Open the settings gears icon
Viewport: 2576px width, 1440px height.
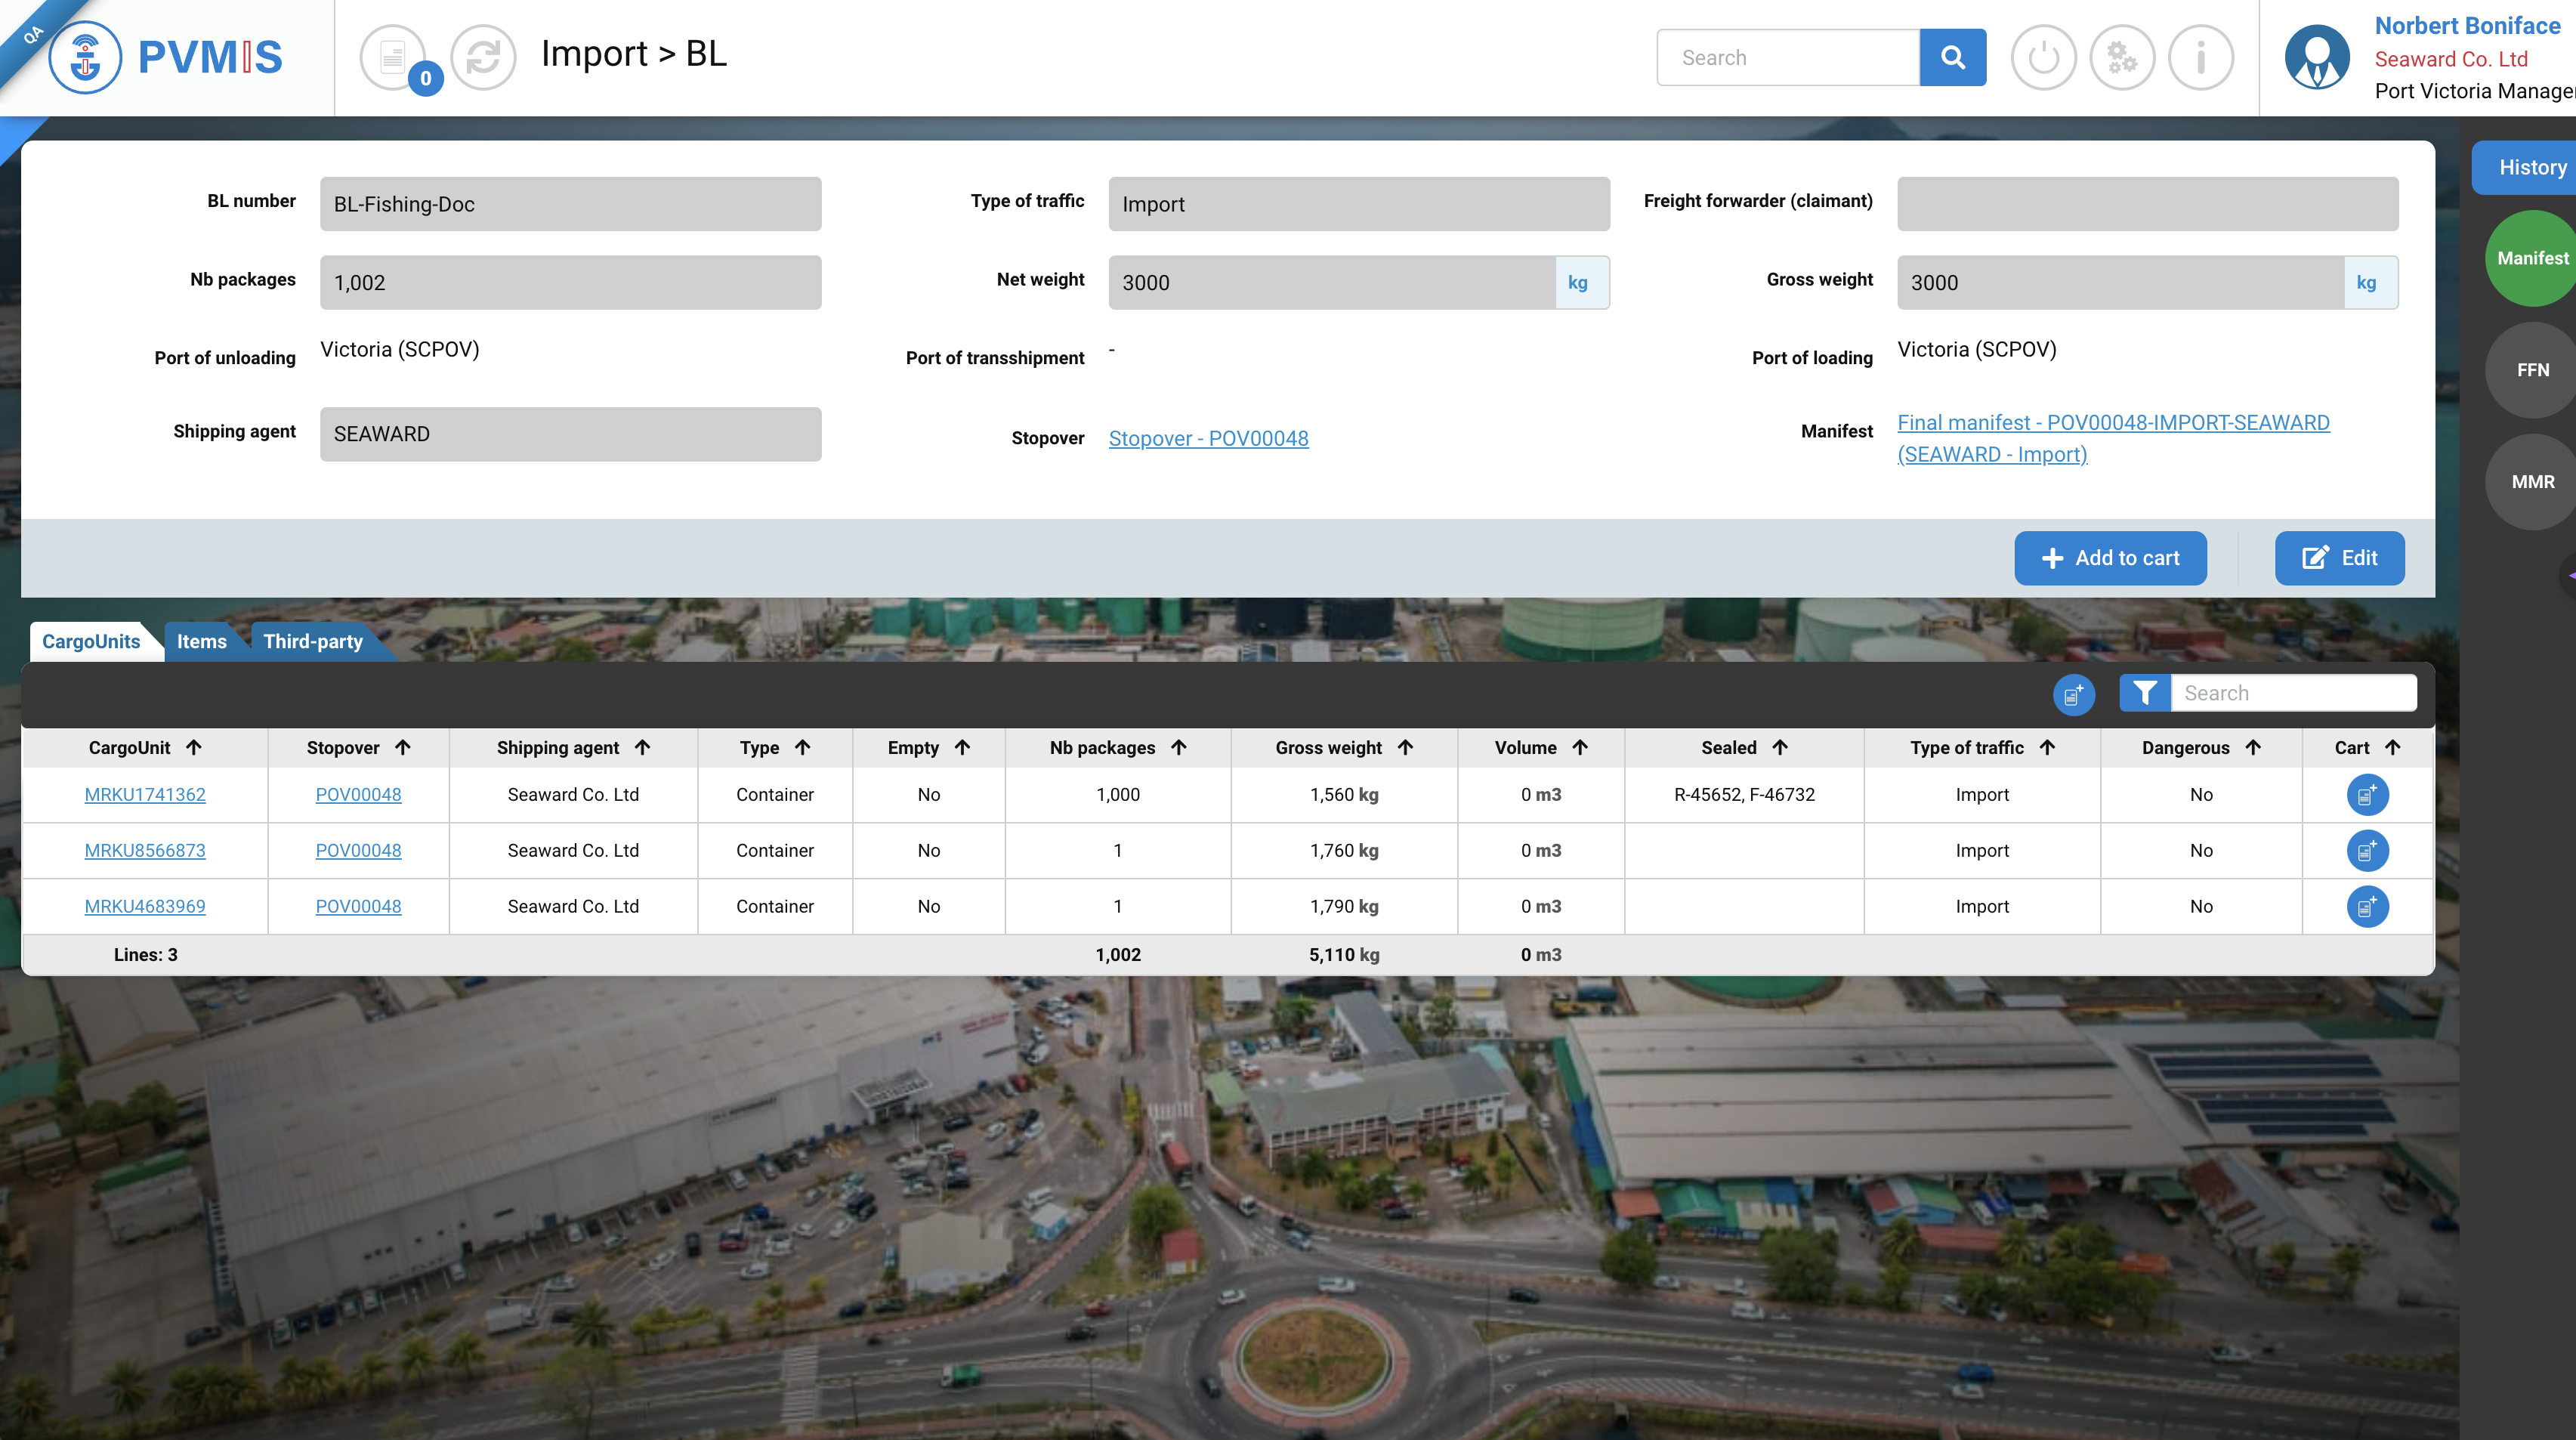(x=2122, y=57)
